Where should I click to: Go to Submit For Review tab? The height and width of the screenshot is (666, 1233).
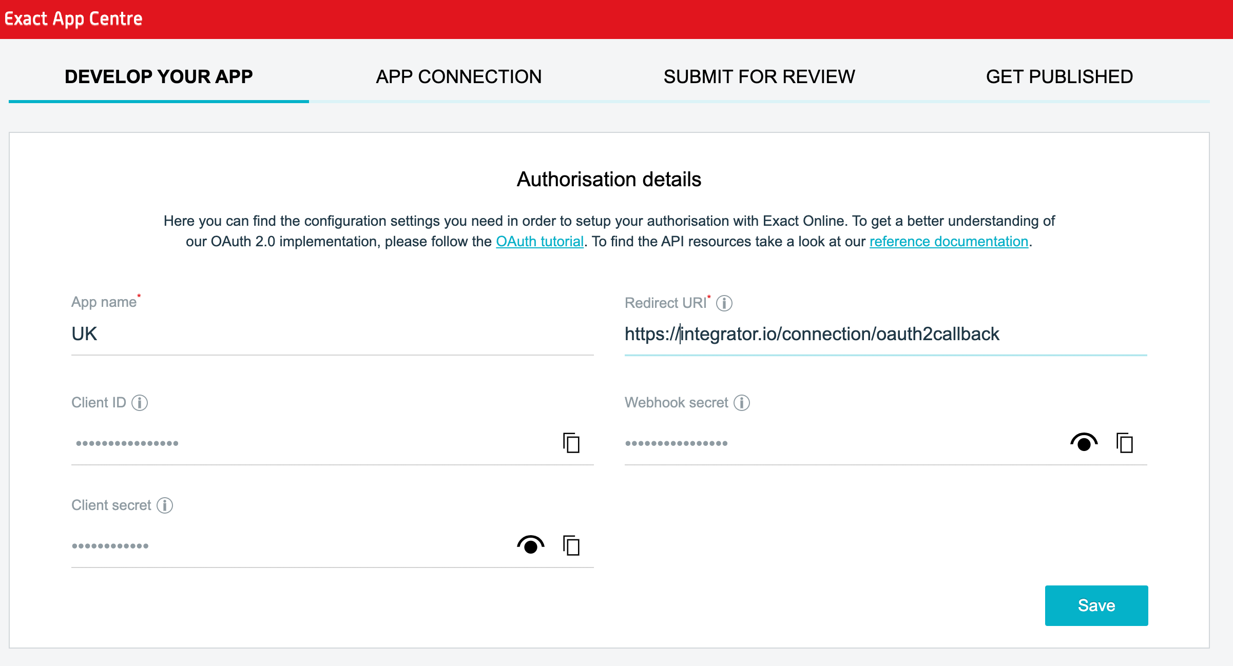(759, 77)
